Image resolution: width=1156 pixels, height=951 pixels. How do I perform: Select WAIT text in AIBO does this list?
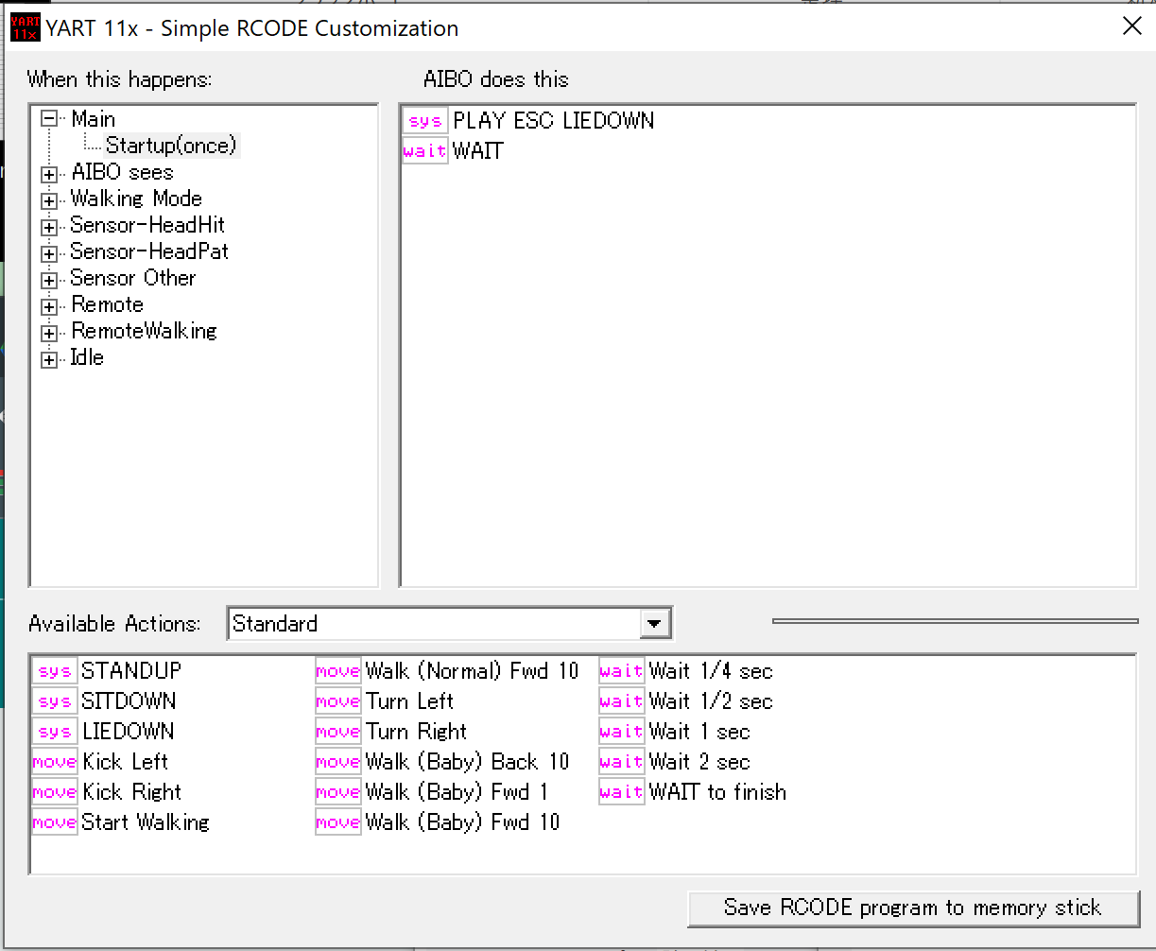(x=478, y=151)
